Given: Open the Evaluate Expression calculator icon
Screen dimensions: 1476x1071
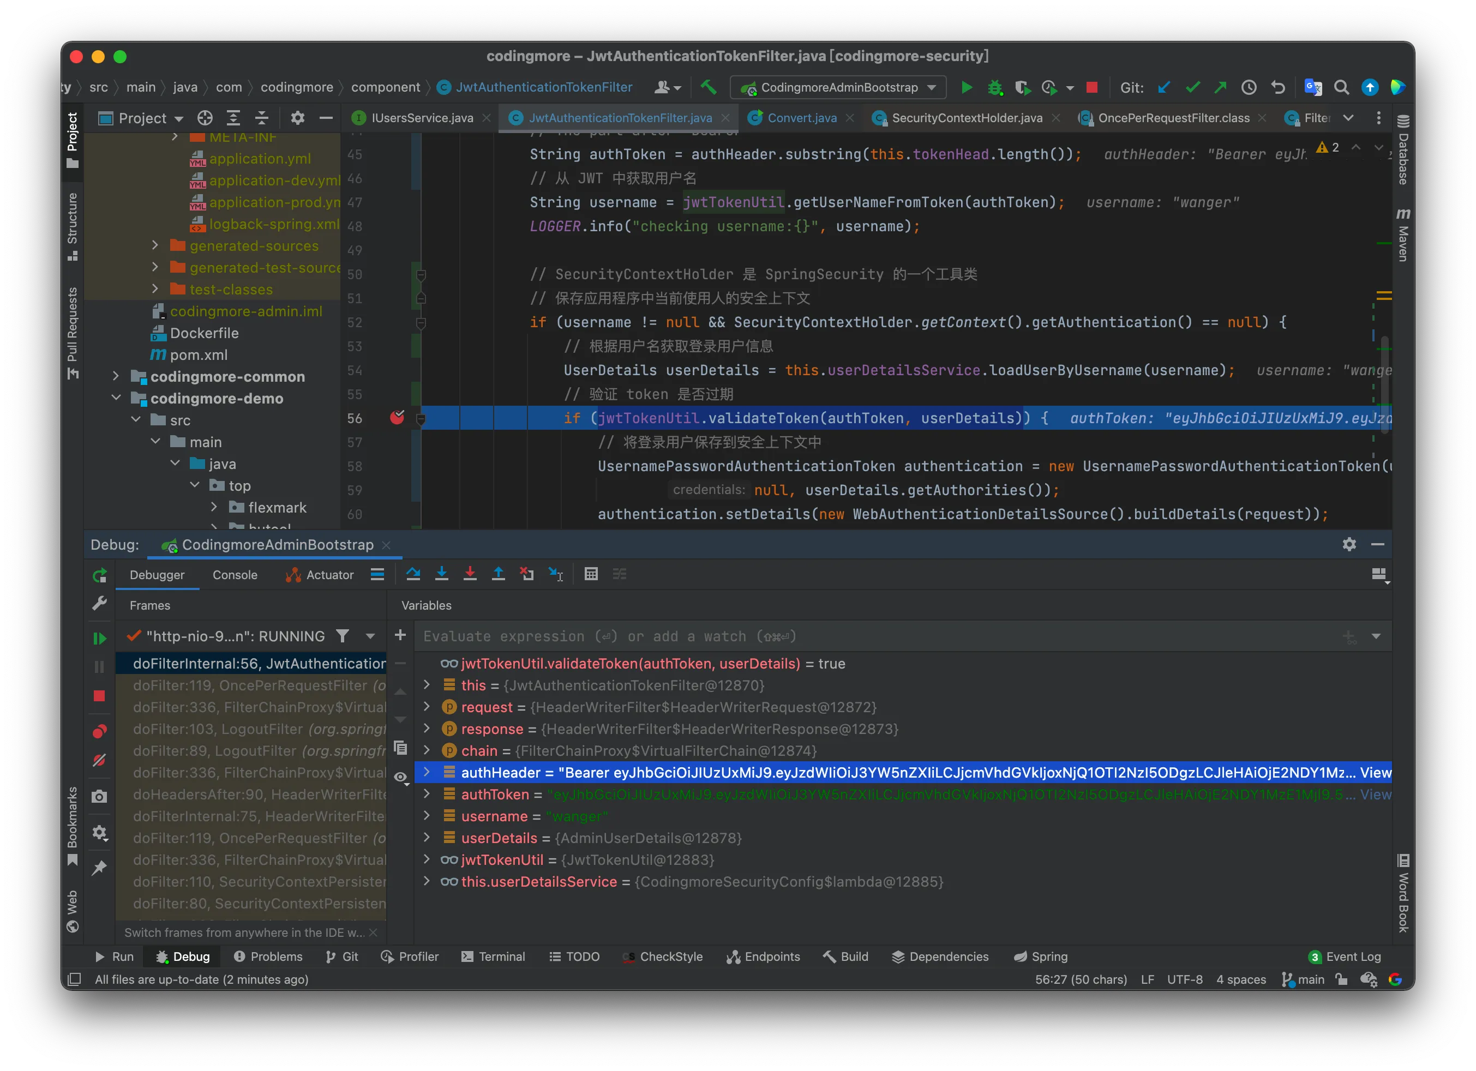Looking at the screenshot, I should pyautogui.click(x=591, y=574).
